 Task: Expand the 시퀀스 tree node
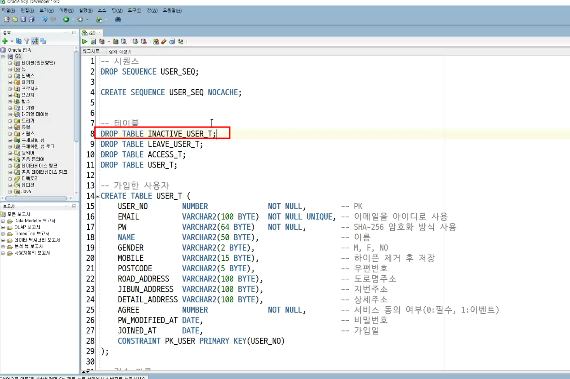tap(10, 134)
